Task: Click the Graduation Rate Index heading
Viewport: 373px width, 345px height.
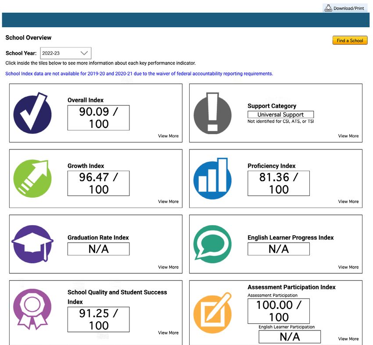Action: [x=98, y=238]
